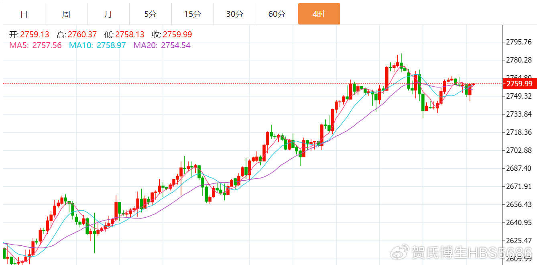Click the highlighted orange 4时 tab

point(319,14)
